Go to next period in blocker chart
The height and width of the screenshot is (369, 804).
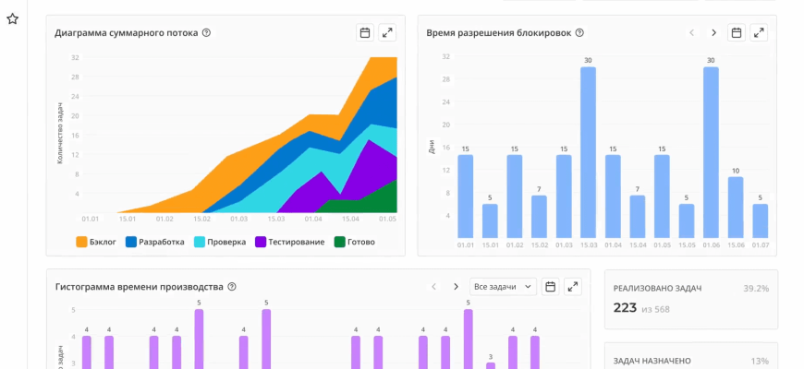point(713,33)
